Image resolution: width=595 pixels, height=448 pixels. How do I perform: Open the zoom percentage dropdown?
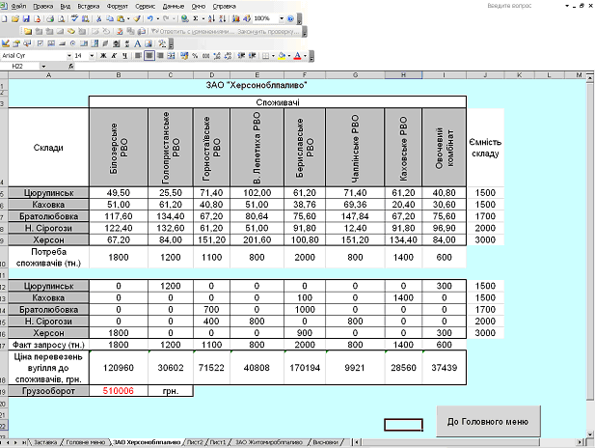point(282,18)
